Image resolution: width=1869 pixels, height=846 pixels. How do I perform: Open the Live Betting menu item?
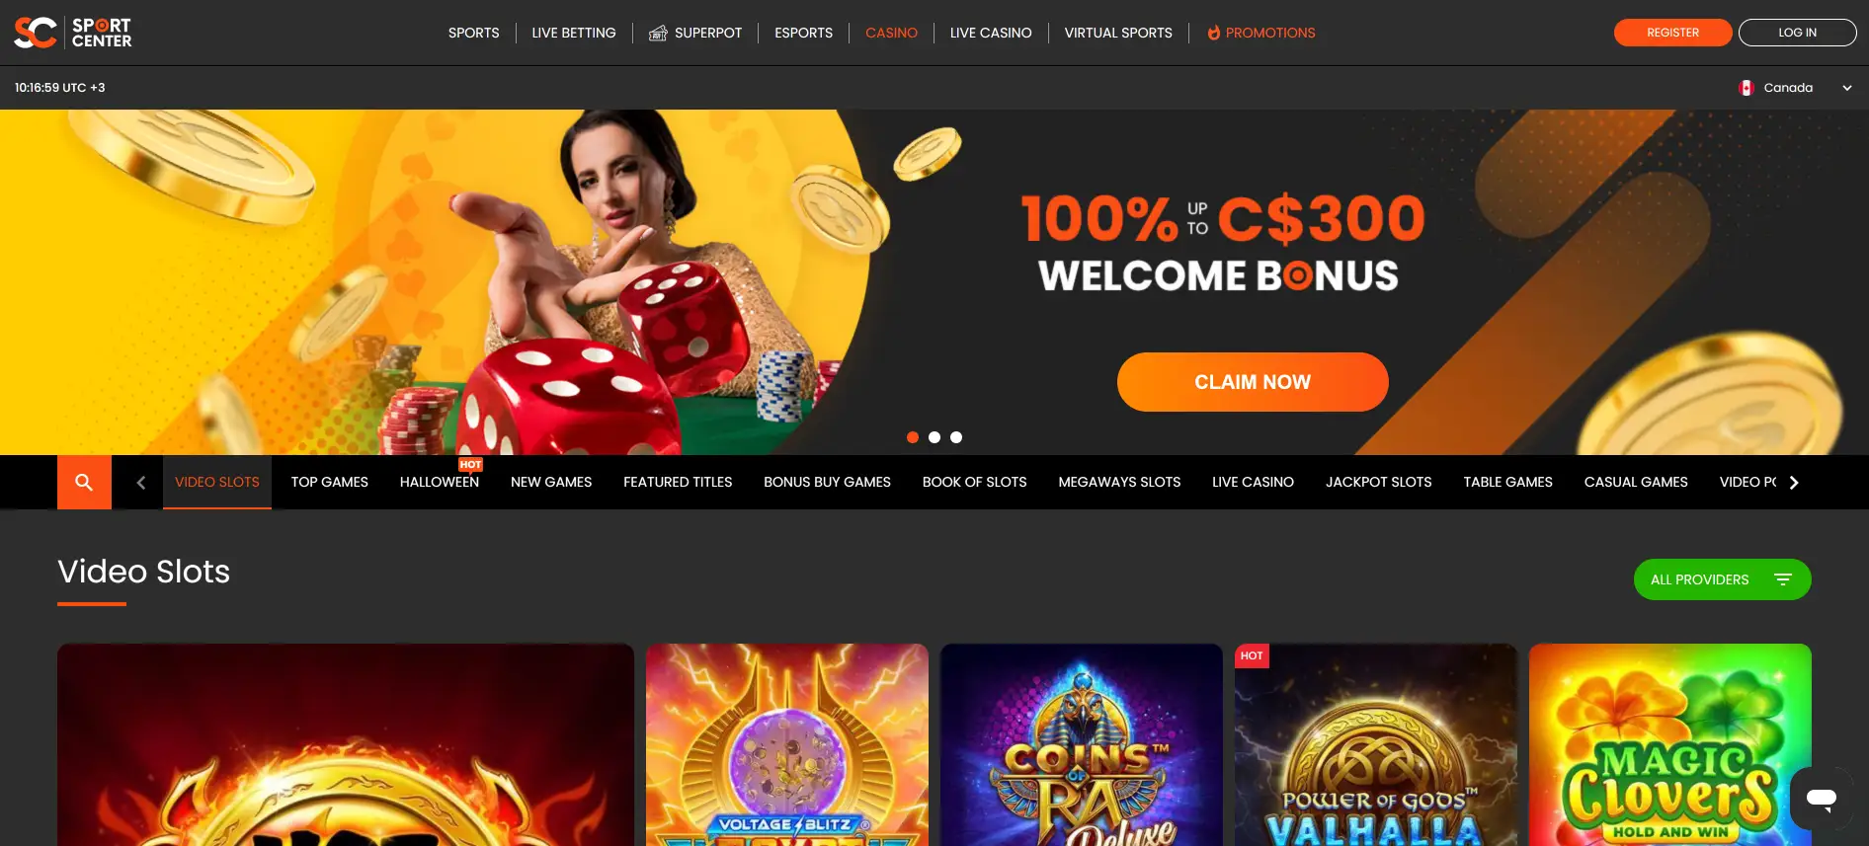(574, 33)
